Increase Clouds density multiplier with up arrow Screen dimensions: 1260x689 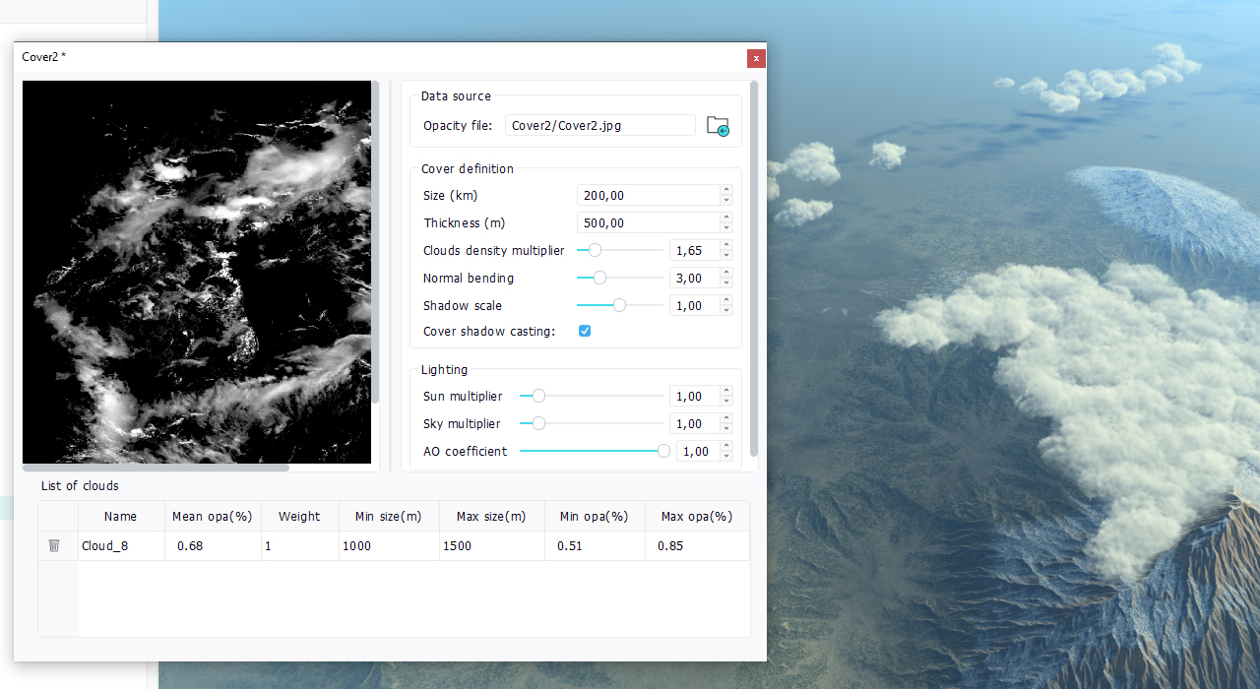(726, 245)
